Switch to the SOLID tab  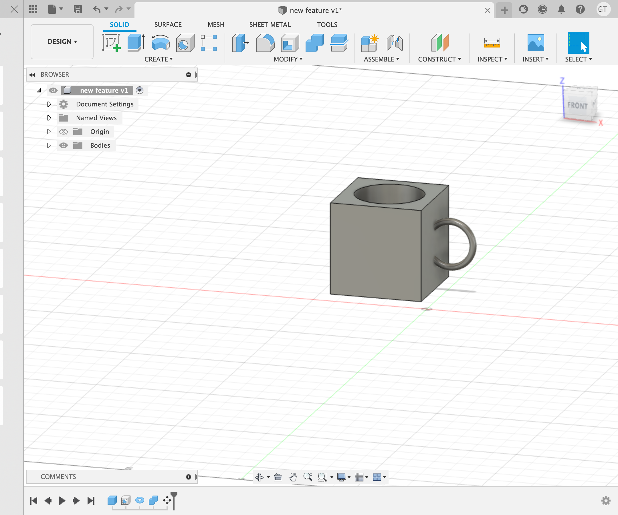coord(120,25)
